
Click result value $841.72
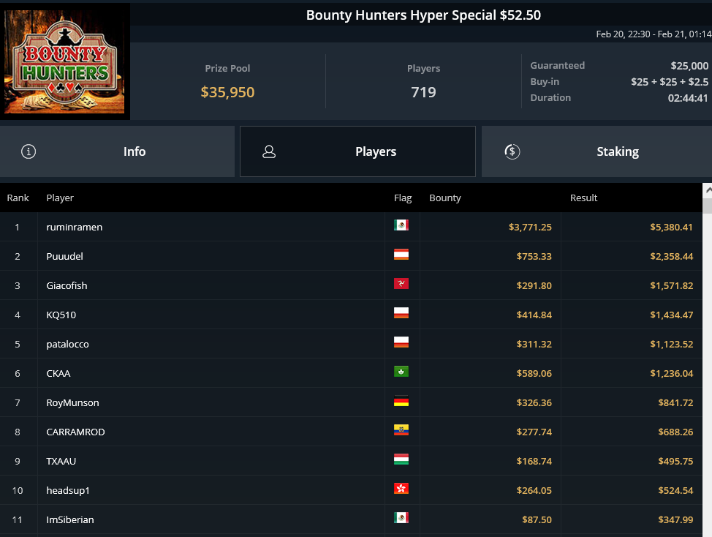click(675, 402)
